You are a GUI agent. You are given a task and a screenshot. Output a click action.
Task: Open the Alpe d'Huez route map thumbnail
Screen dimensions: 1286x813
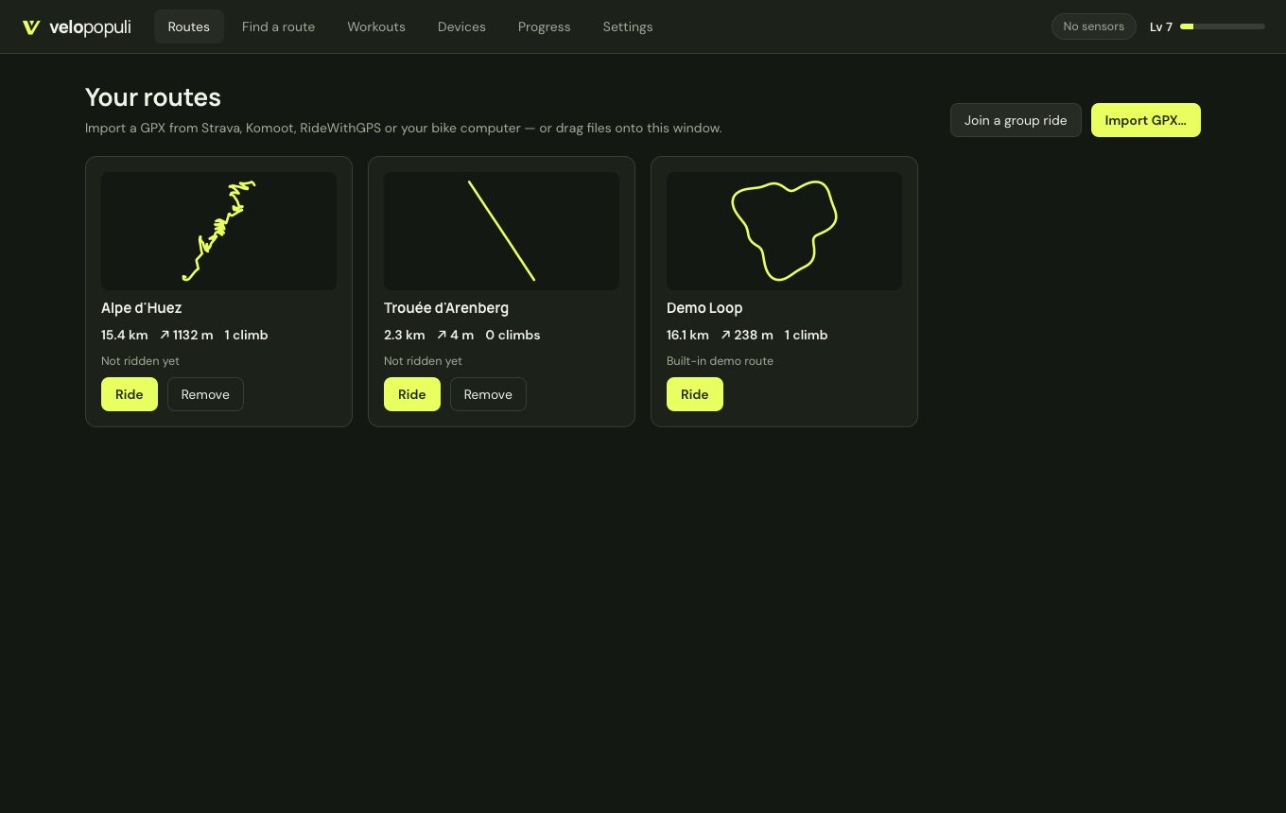218,231
